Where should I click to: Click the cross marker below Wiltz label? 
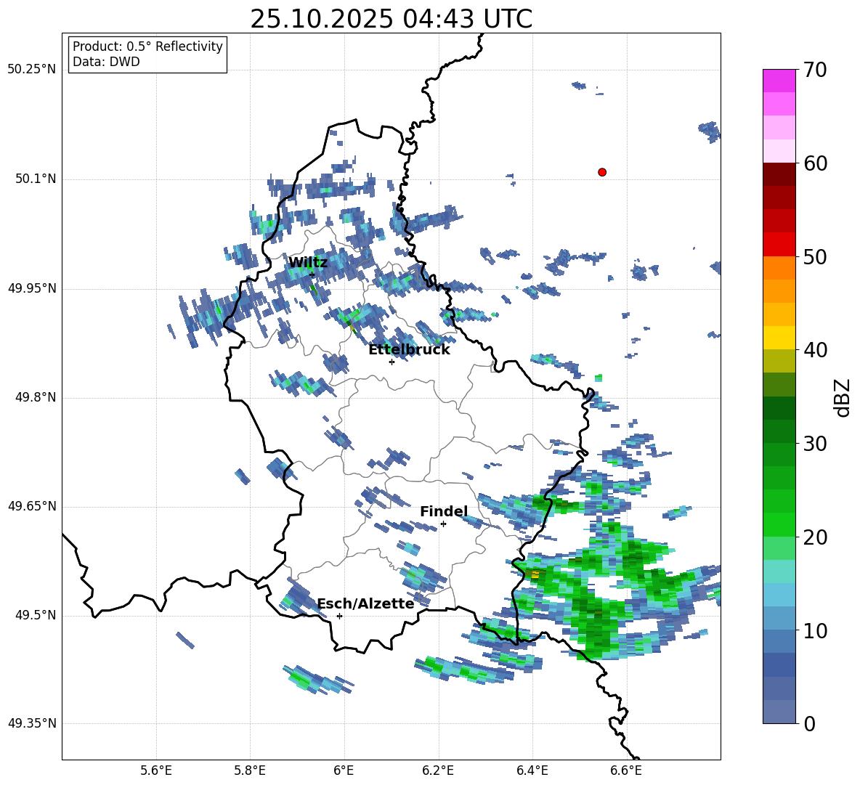click(312, 274)
